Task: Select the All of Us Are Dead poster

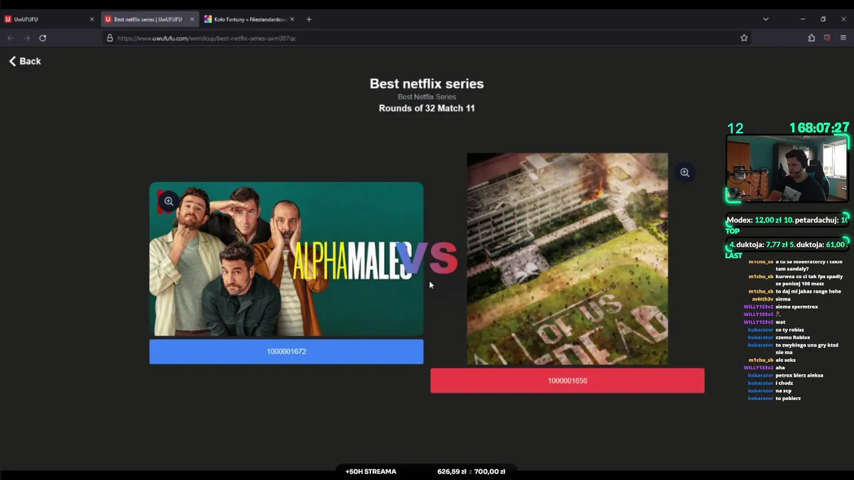Action: pyautogui.click(x=567, y=259)
